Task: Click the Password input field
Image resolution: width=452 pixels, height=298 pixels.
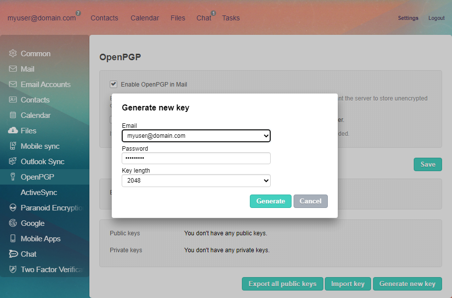Action: pos(196,158)
